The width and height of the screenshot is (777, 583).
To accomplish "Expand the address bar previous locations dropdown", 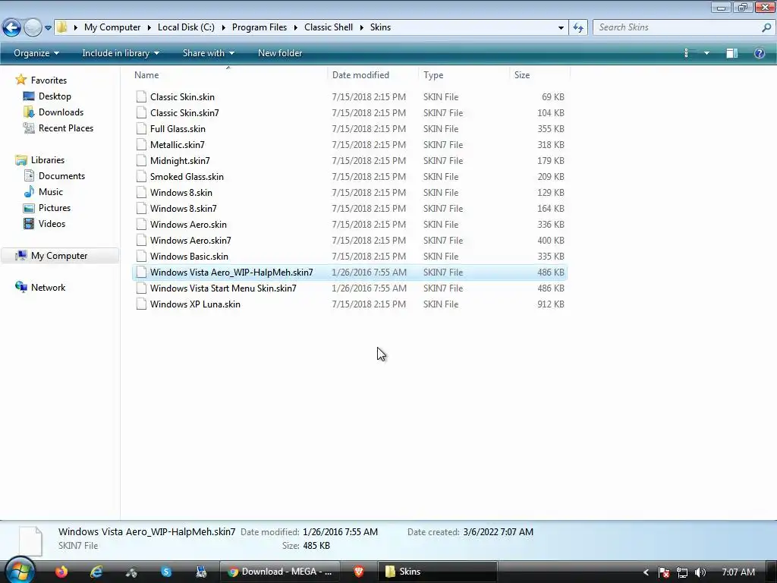I will 561,28.
